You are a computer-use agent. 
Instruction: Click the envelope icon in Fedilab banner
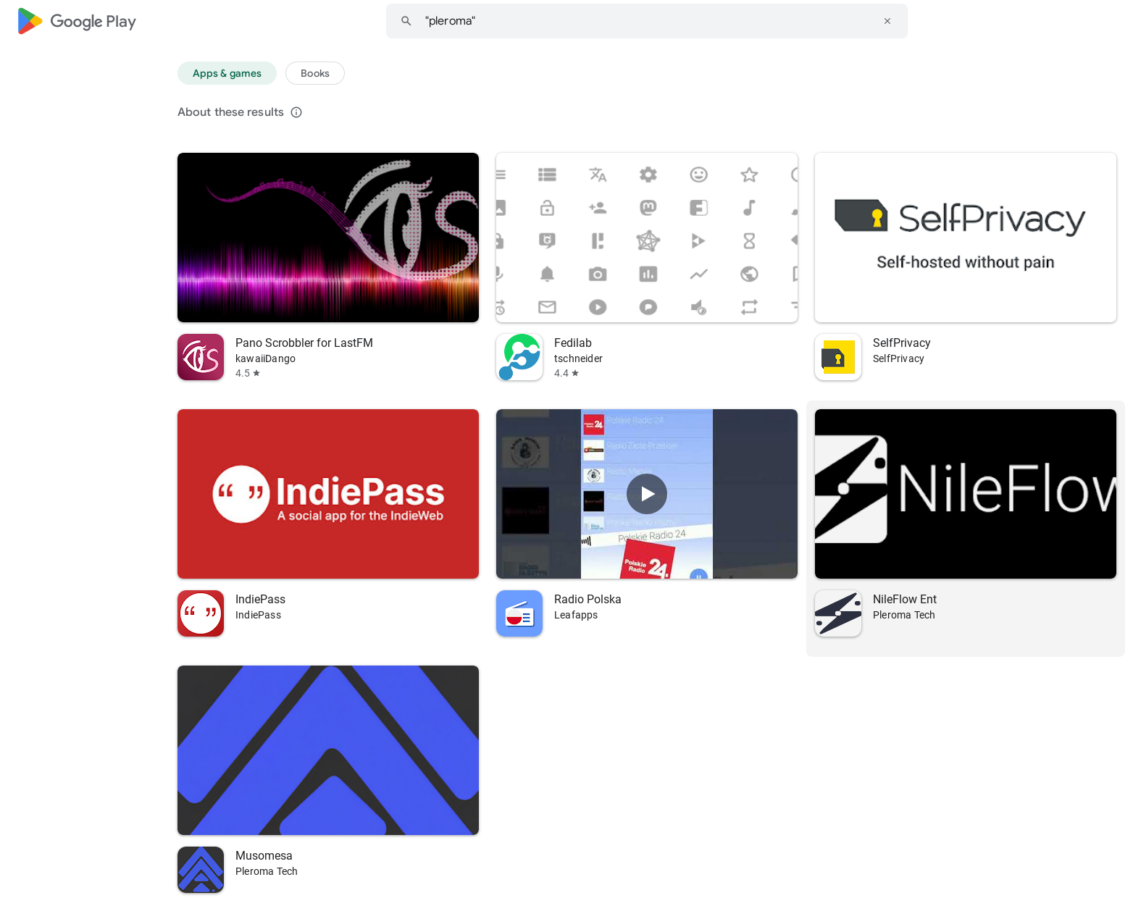coord(547,307)
